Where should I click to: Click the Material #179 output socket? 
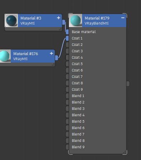[128, 84]
